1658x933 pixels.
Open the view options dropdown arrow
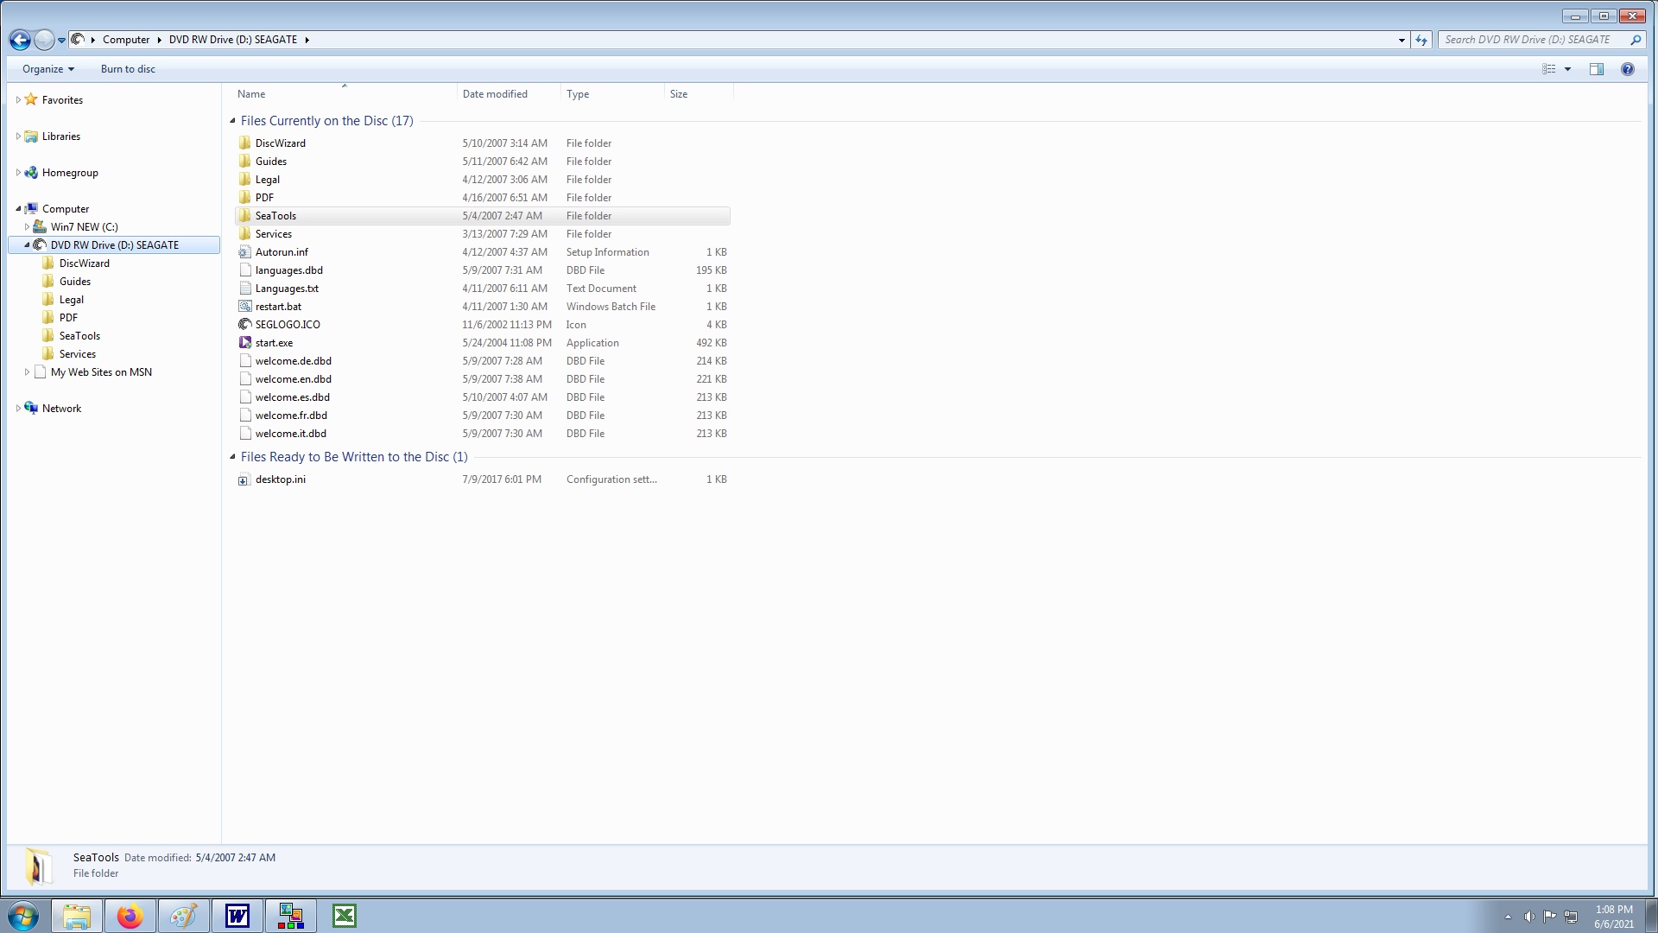[1568, 69]
